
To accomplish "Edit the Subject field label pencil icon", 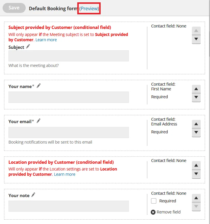I will 28,46.
